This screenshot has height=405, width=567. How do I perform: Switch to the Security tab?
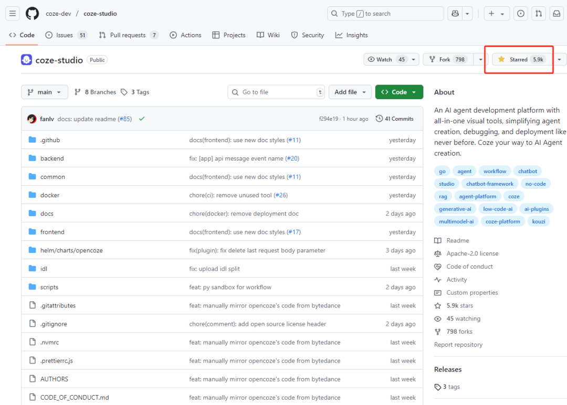tap(308, 35)
